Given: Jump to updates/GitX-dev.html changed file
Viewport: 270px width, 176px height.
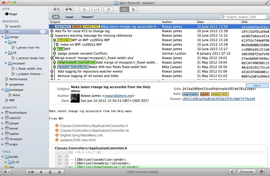Looking at the screenshot, I should coord(78,140).
